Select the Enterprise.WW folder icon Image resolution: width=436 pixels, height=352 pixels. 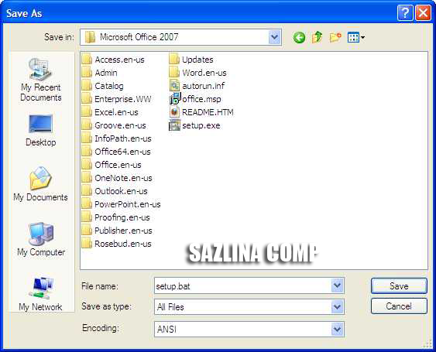pos(87,99)
